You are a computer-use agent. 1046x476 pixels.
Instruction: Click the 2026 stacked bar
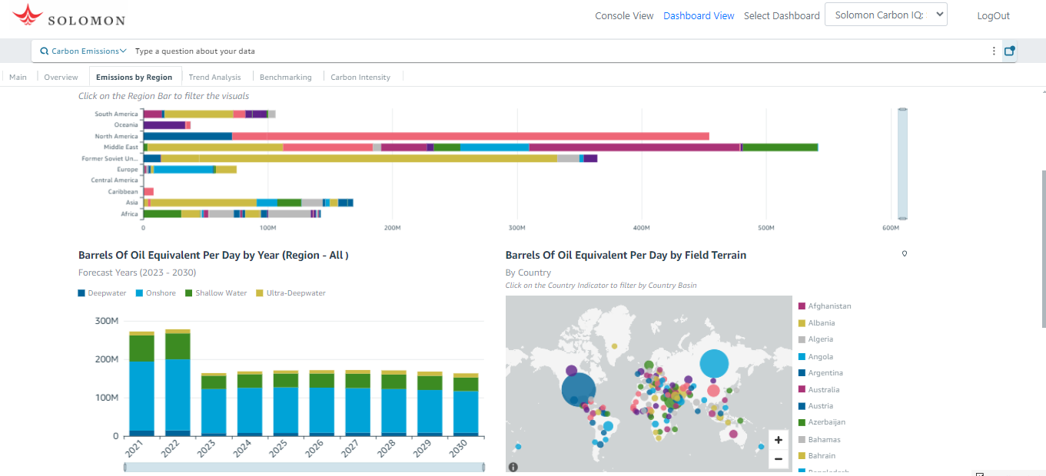[322, 403]
